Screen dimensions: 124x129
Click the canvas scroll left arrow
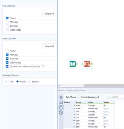tap(59, 85)
